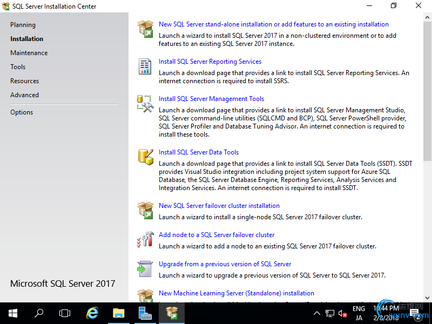The width and height of the screenshot is (432, 324).
Task: Open the Resources section
Action: tap(24, 81)
